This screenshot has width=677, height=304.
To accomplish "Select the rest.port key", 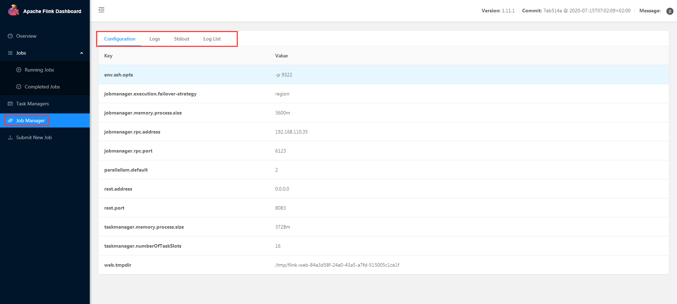I will click(x=114, y=208).
